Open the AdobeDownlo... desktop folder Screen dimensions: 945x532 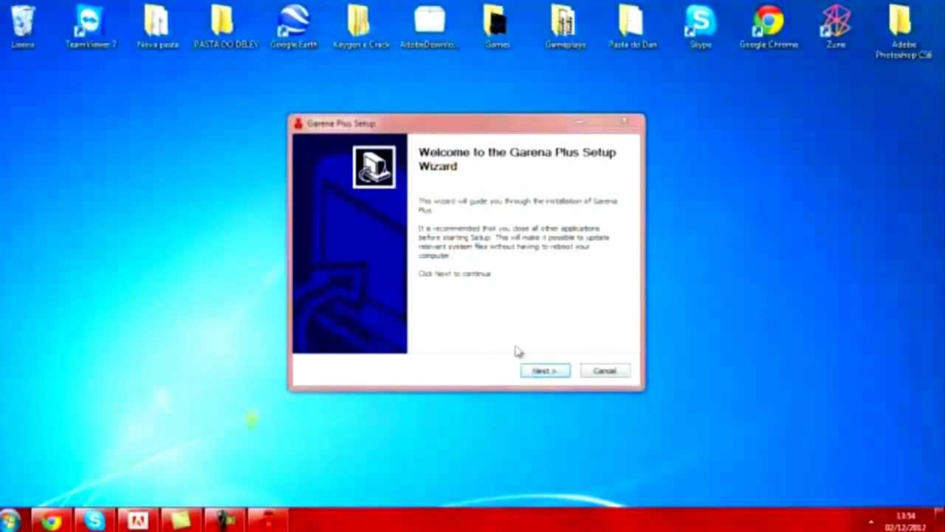[x=429, y=27]
